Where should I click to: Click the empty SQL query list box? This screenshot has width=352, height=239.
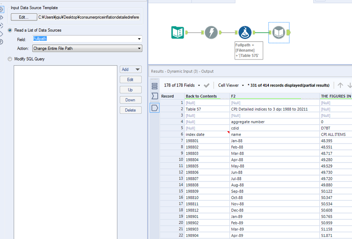[x=66, y=152]
